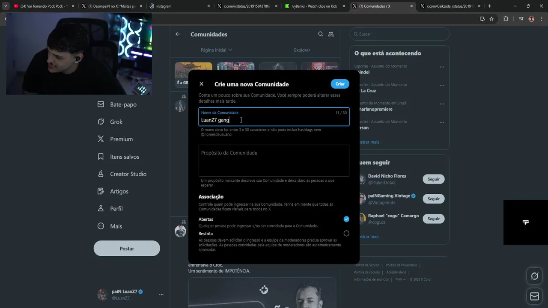Click the create community people icon
Screen dimensions: 548x308
click(331, 34)
